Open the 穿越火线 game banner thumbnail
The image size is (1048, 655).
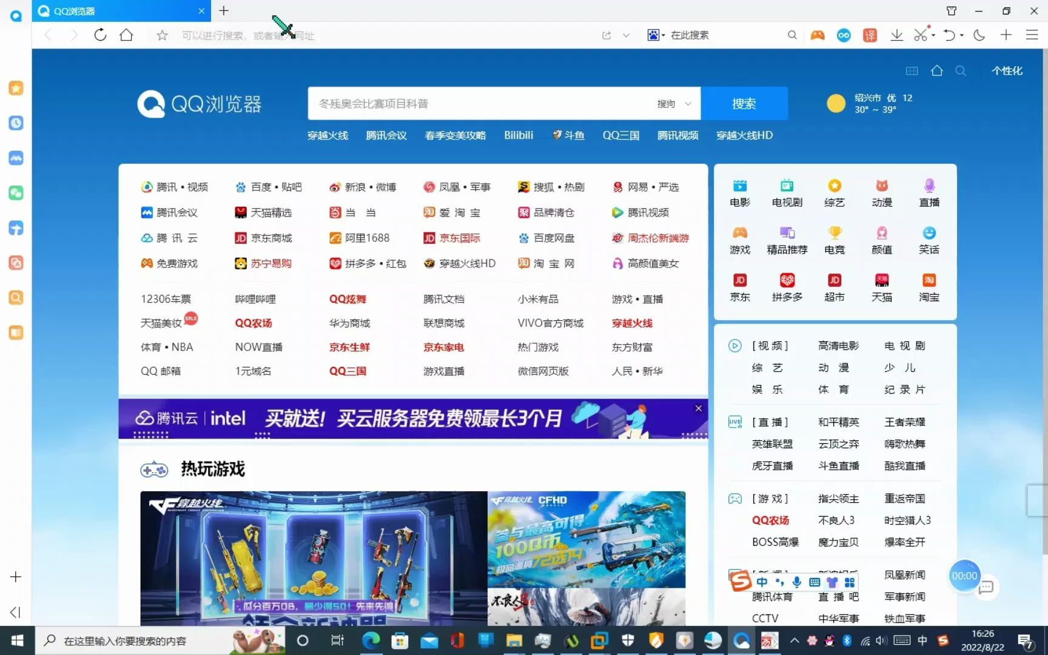pos(314,558)
